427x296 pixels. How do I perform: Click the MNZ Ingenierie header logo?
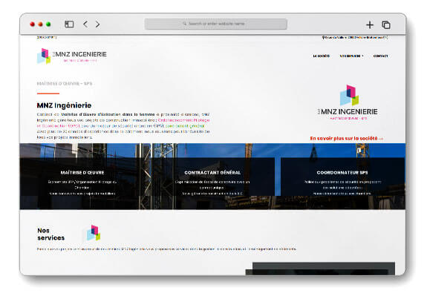pyautogui.click(x=71, y=56)
